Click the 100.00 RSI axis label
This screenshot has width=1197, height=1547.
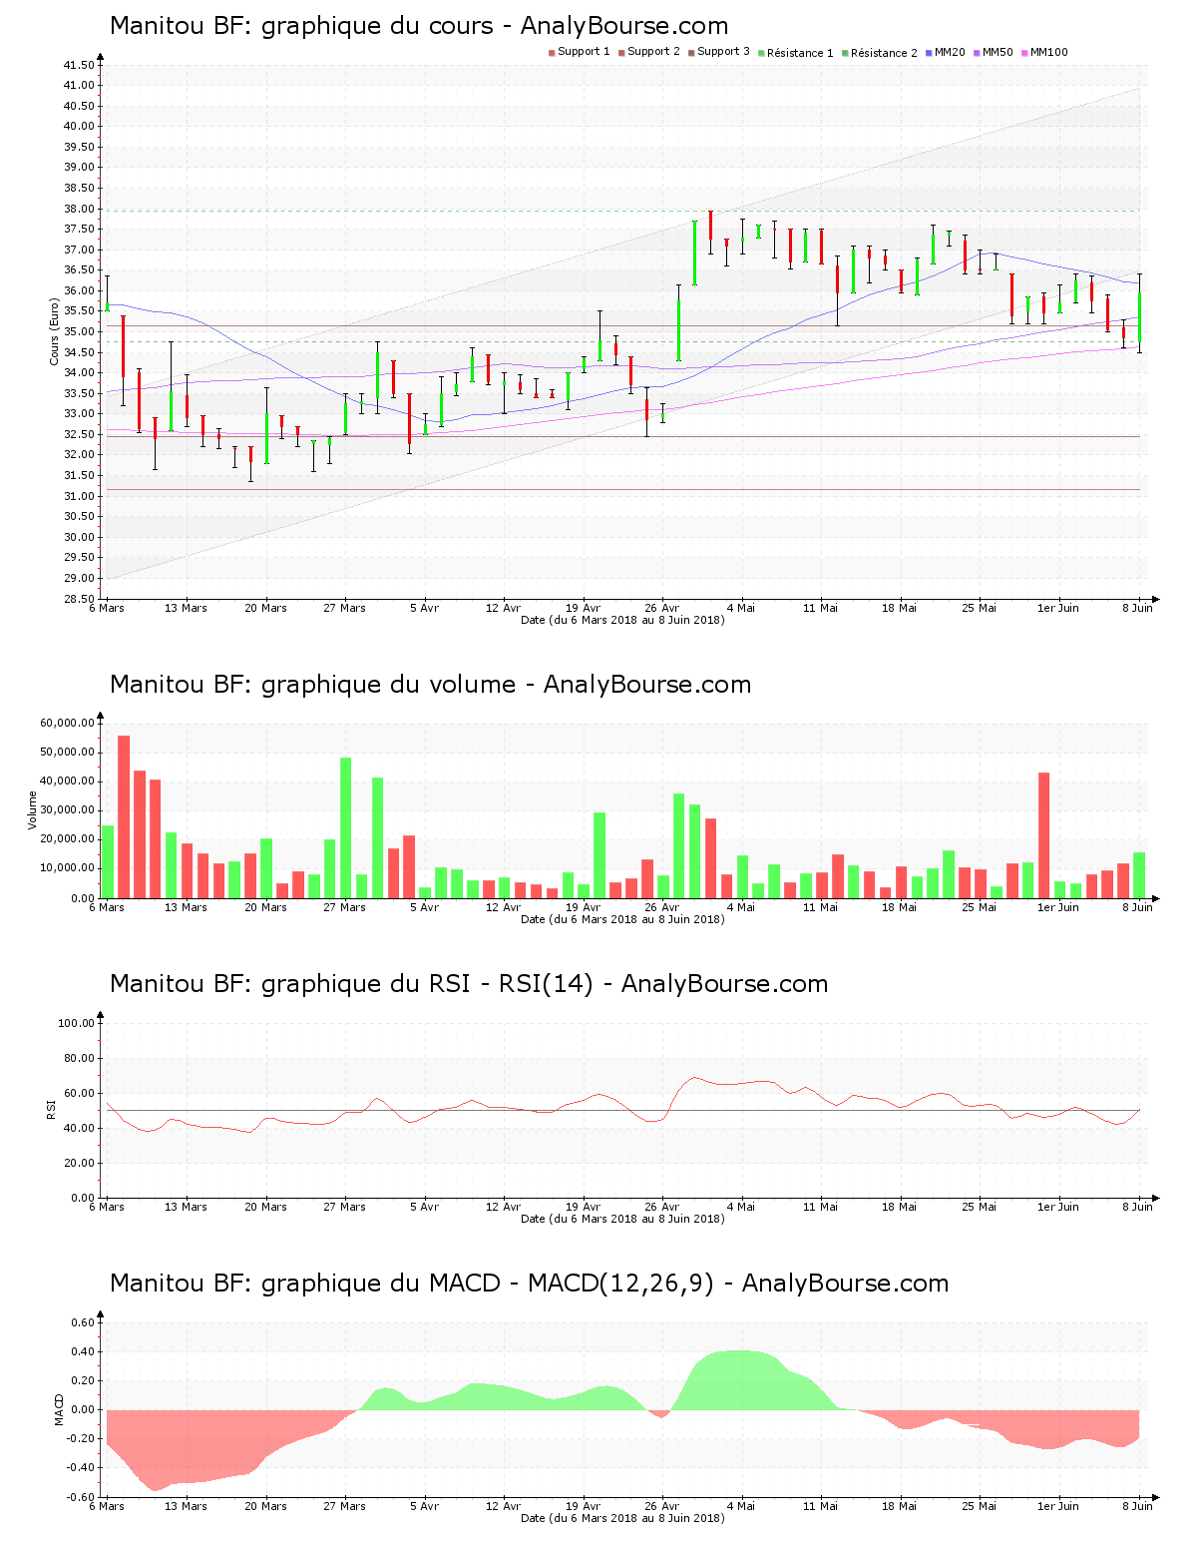76,1023
